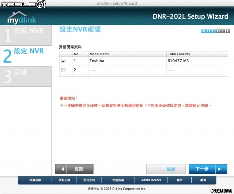Click the 下一步 next button
The height and width of the screenshot is (194, 234).
(208, 169)
